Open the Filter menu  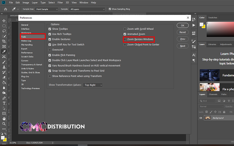click(x=60, y=3)
